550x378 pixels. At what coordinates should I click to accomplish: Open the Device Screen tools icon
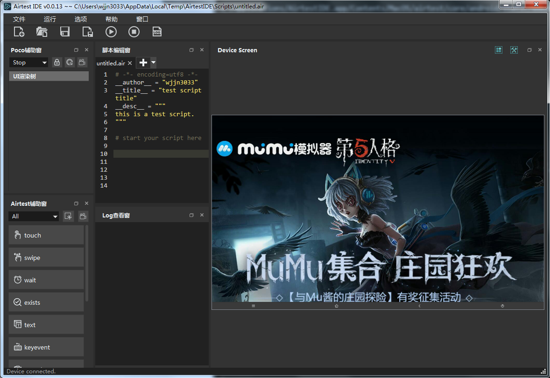coord(514,50)
